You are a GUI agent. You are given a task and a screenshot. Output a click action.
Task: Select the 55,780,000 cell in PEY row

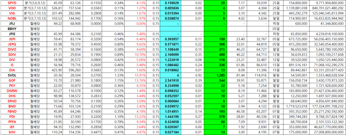[x=296, y=85]
